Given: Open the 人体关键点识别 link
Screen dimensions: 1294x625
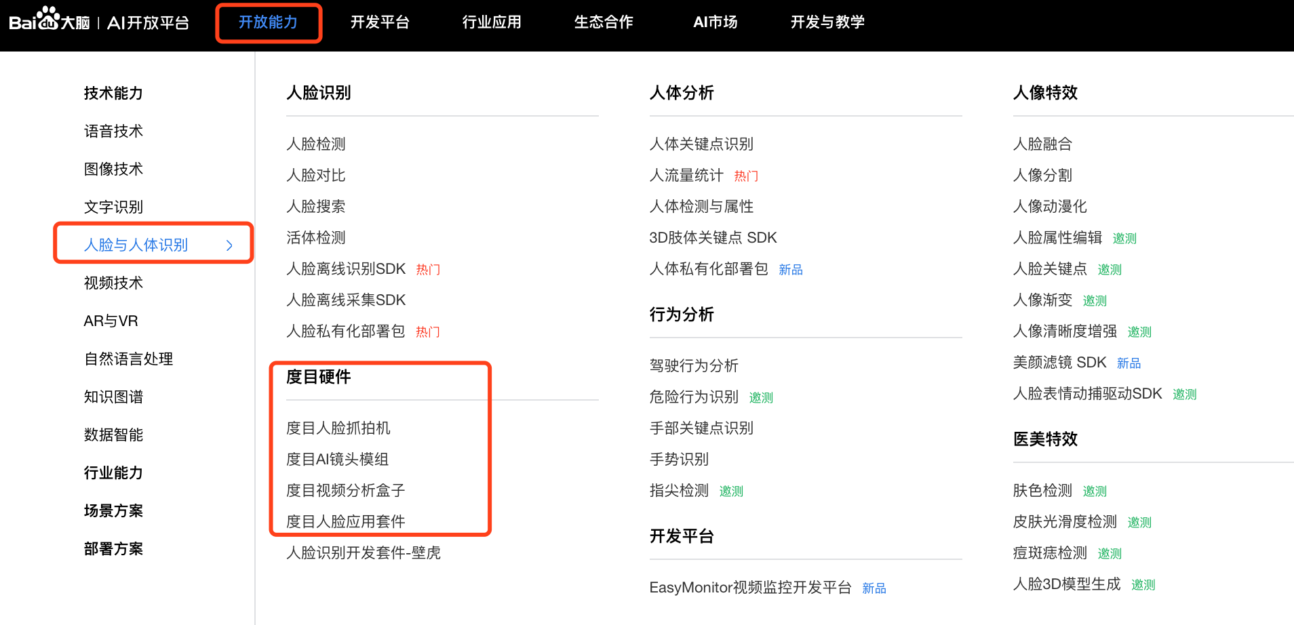Looking at the screenshot, I should (x=701, y=144).
